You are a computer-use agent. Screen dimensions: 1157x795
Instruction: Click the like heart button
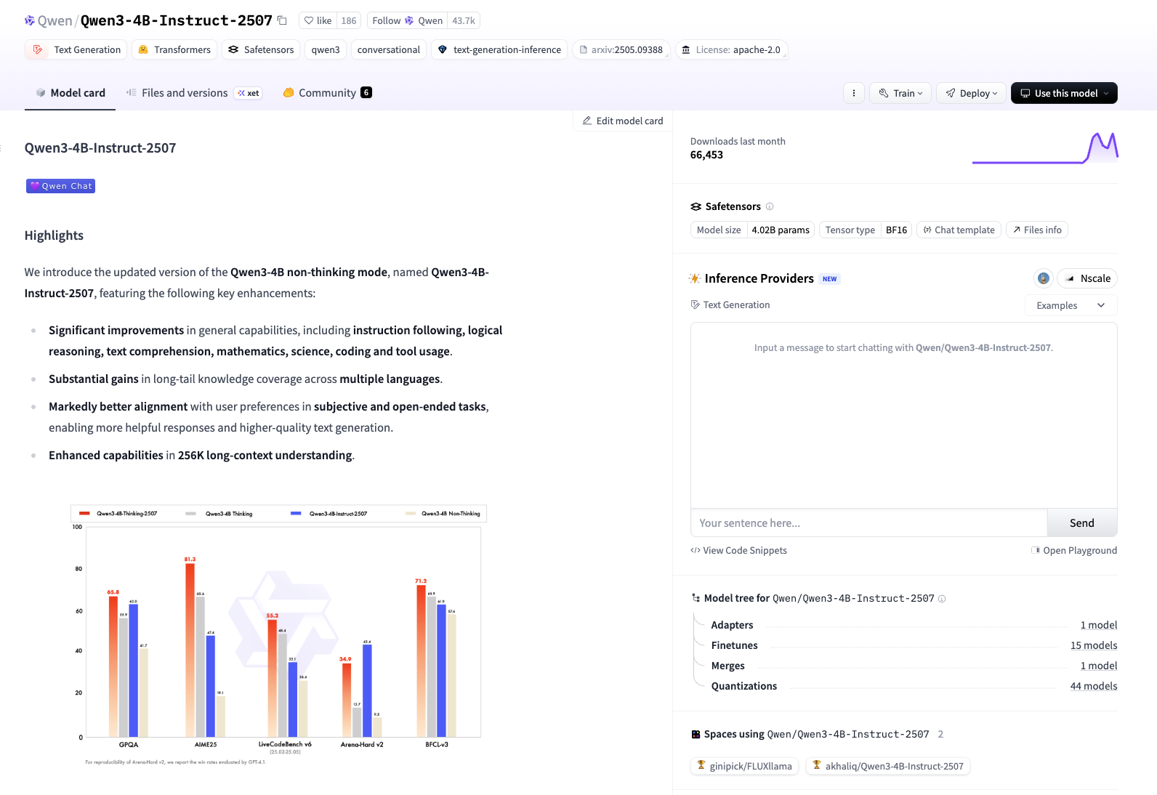tap(318, 20)
